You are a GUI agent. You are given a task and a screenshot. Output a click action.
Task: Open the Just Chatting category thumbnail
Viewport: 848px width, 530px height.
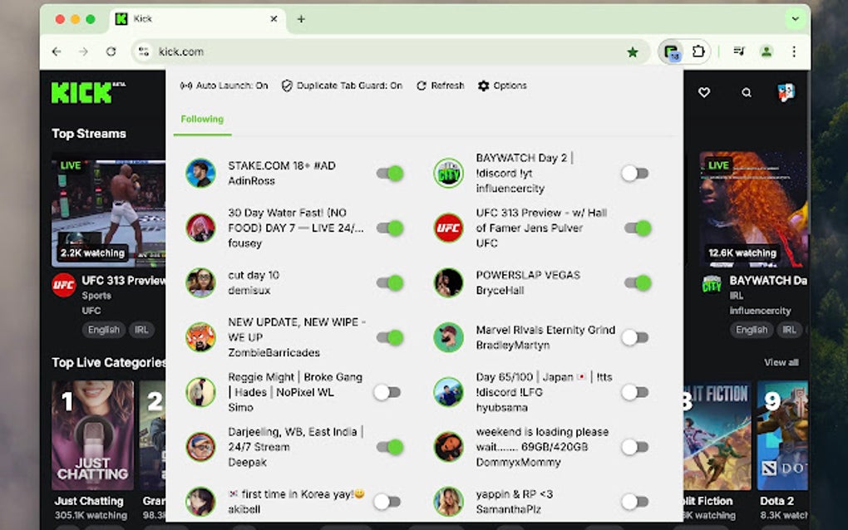[x=91, y=436]
